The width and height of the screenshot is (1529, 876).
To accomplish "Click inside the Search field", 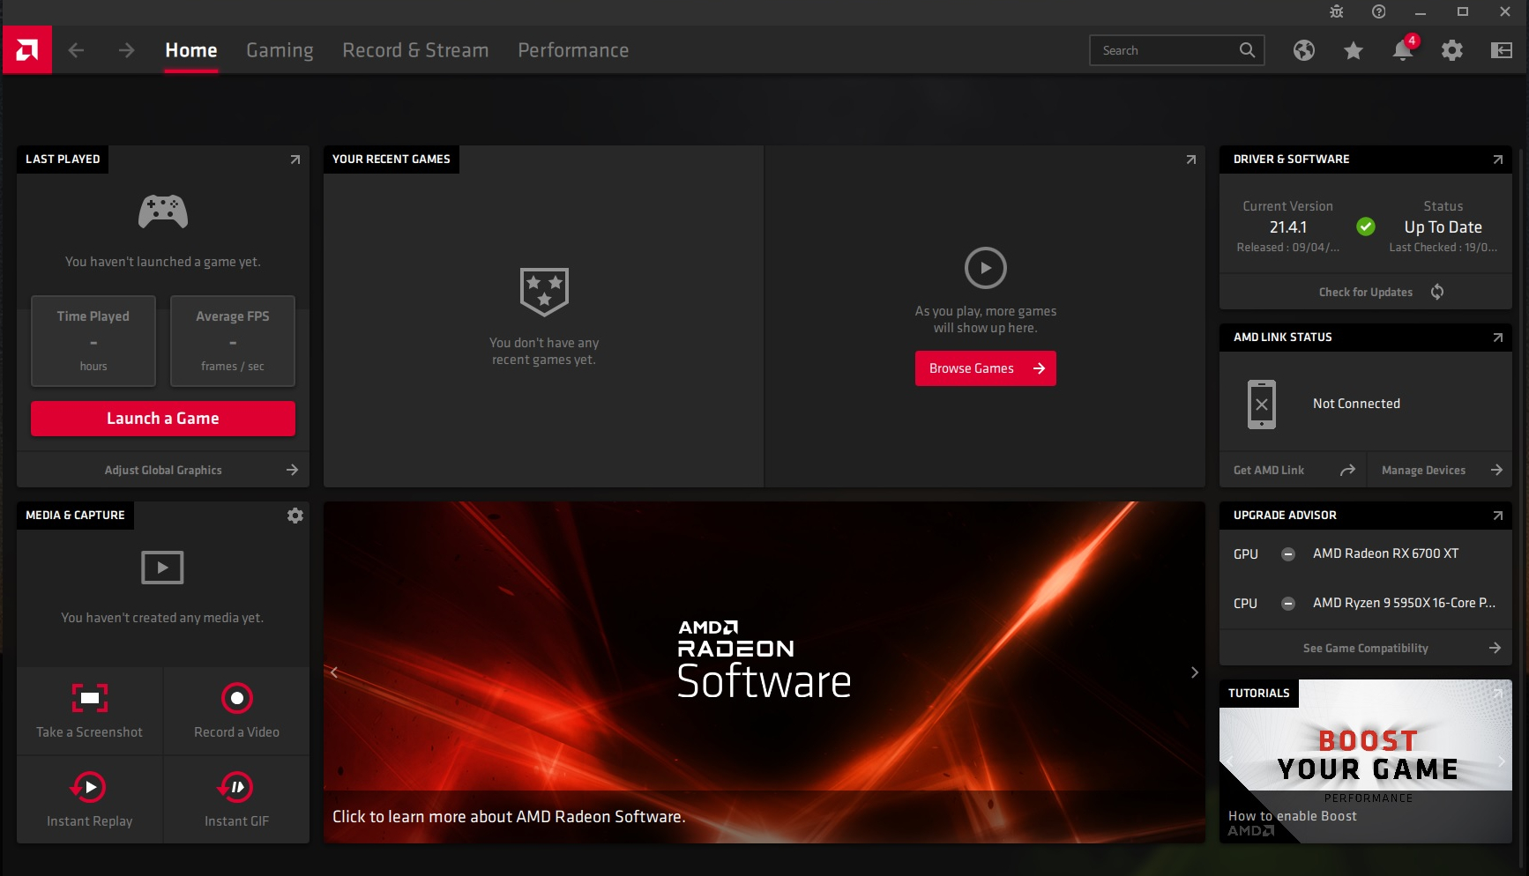I will (1164, 50).
